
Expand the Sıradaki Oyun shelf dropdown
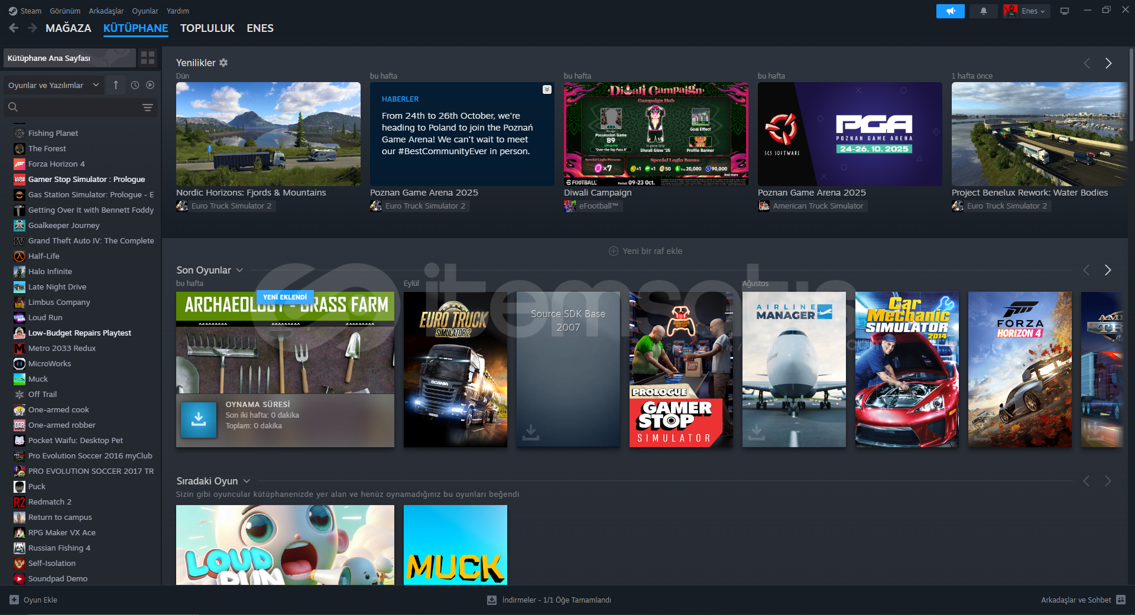[x=247, y=481]
